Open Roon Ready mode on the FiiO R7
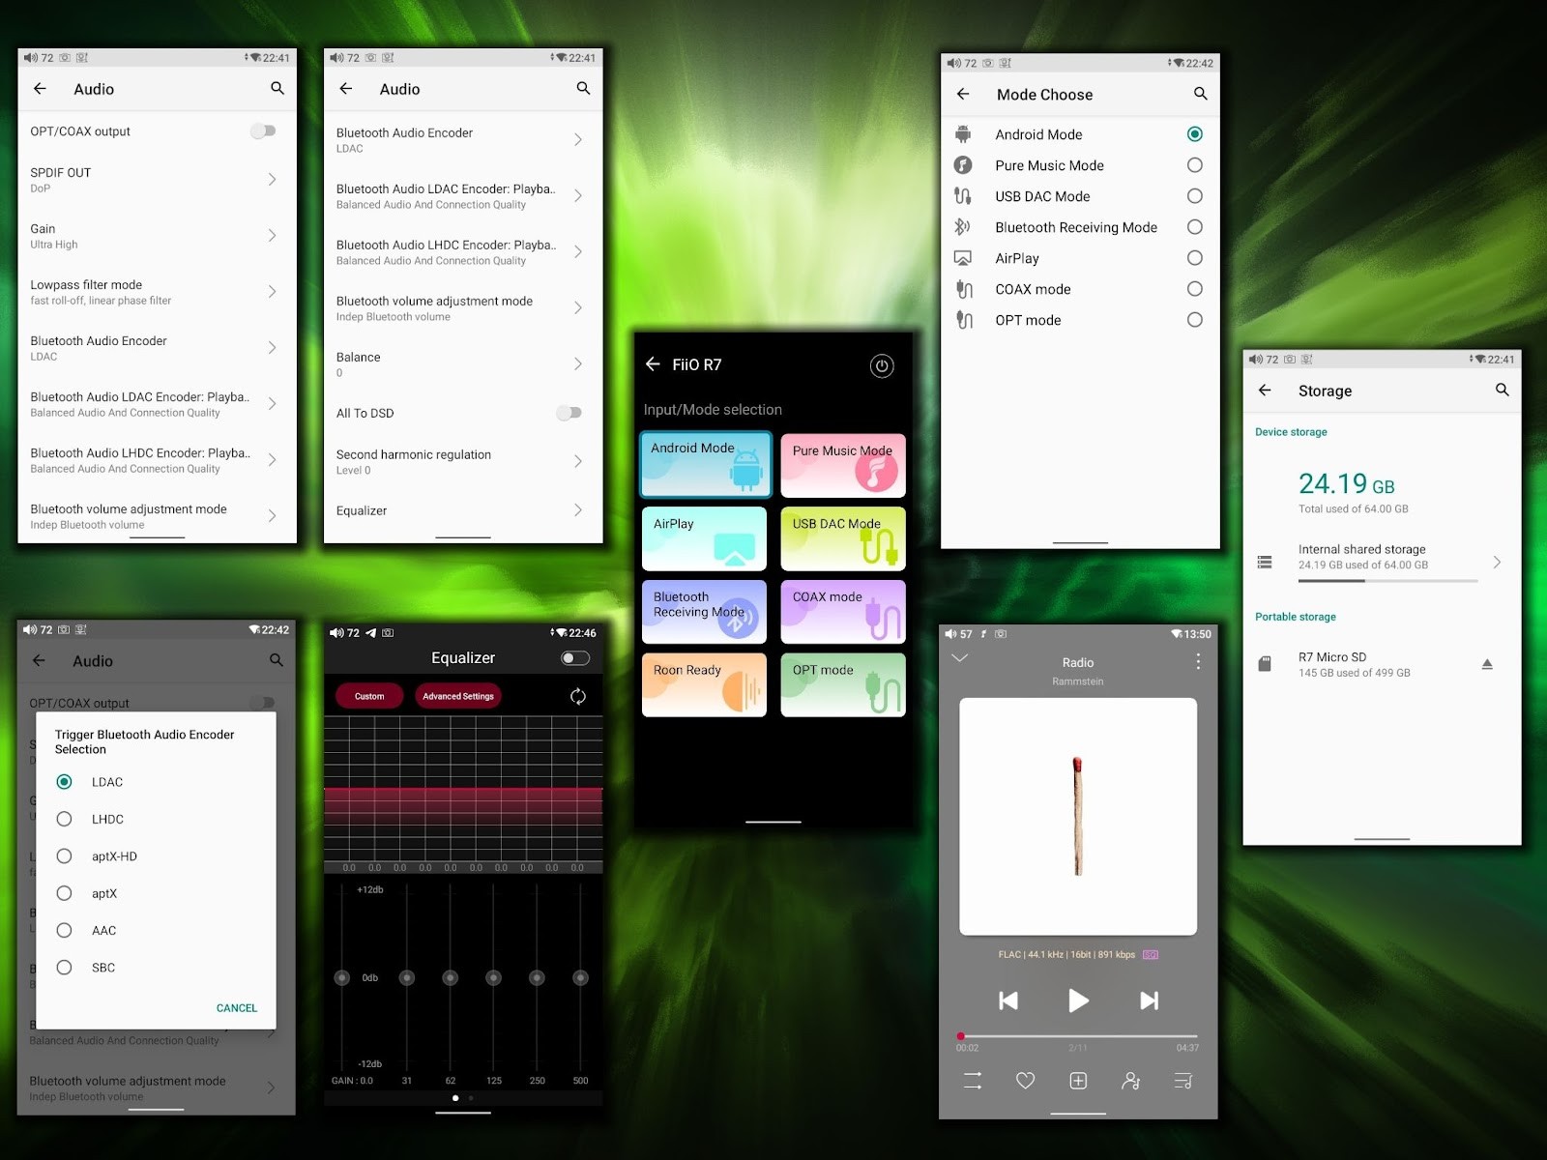 point(704,684)
